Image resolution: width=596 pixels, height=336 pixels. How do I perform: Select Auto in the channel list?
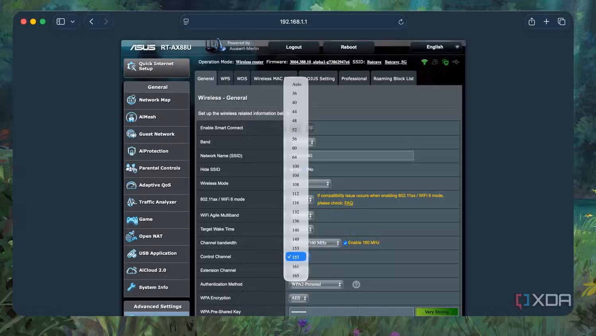[x=296, y=84]
